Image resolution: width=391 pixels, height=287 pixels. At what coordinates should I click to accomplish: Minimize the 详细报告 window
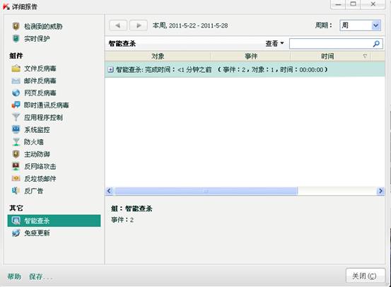338,4
